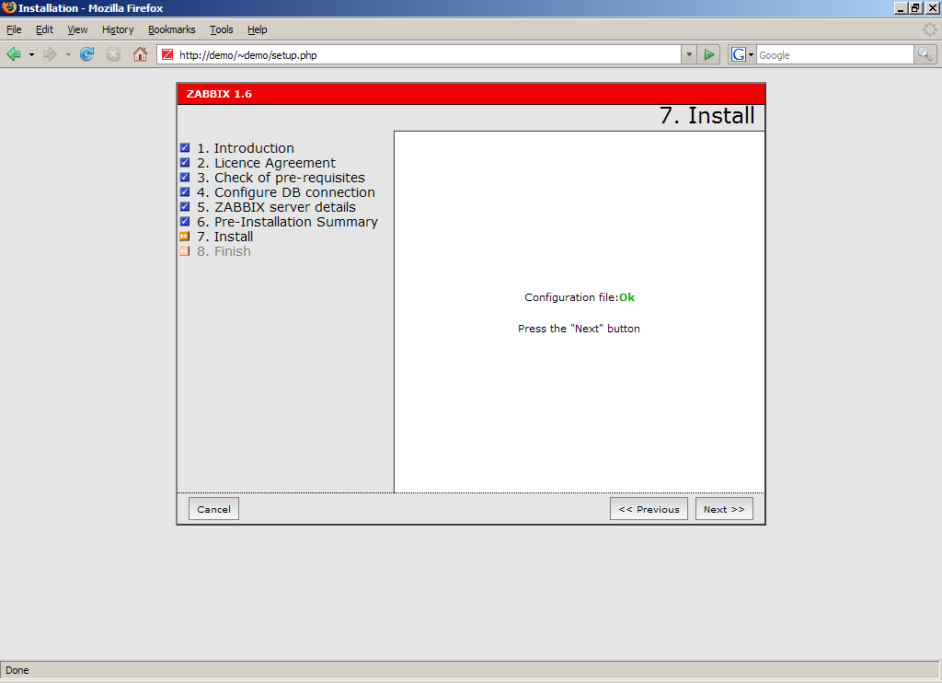This screenshot has width=942, height=683.
Task: Click checkmark beside 2. Licence Agreement
Action: [x=185, y=162]
